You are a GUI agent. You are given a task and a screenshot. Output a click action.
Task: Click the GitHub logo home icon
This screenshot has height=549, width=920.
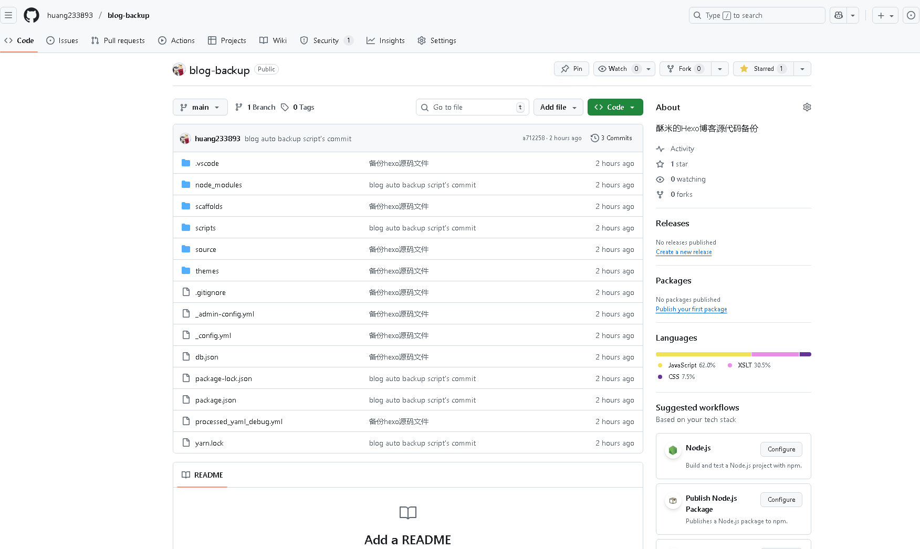pyautogui.click(x=32, y=15)
